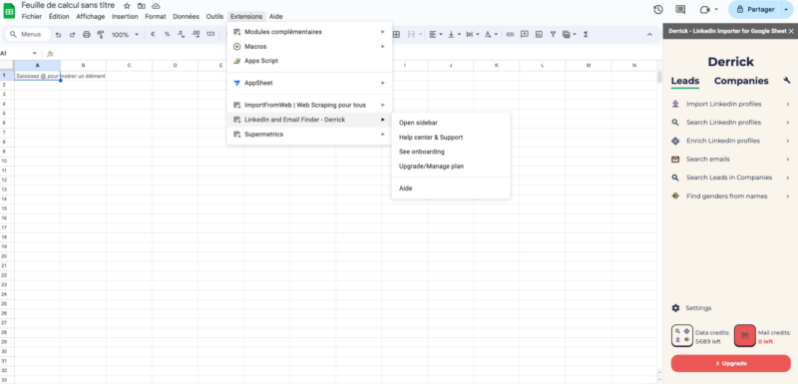This screenshot has width=798, height=384.
Task: Open the Partager share options arrow
Action: [786, 10]
